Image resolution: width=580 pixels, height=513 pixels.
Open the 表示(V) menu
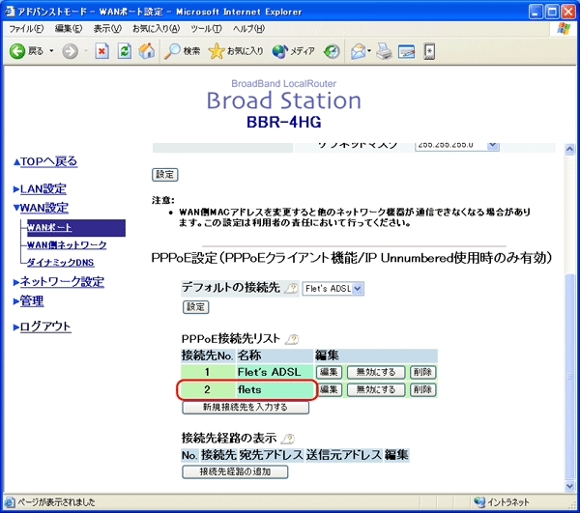107,28
